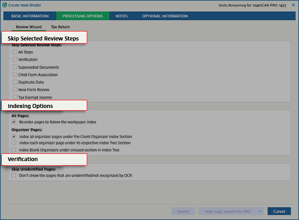Click the Create New Binder app icon
Viewport: 299px width, 220px height.
coord(5,4)
